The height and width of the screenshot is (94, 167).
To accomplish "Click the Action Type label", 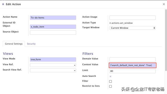I will pyautogui.click(x=89, y=23).
